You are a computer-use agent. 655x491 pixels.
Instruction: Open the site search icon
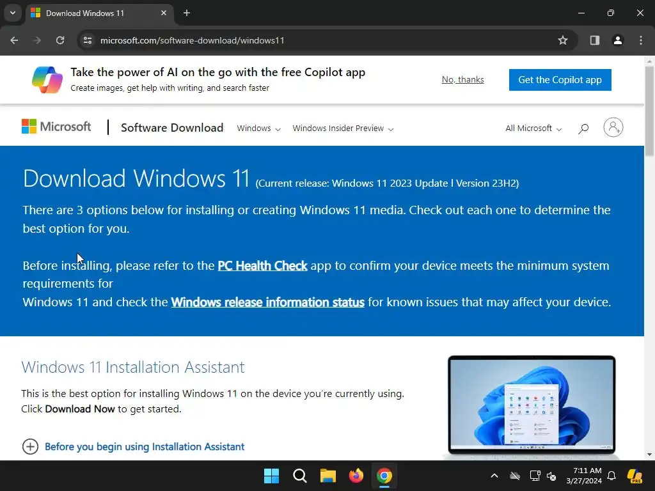tap(583, 128)
